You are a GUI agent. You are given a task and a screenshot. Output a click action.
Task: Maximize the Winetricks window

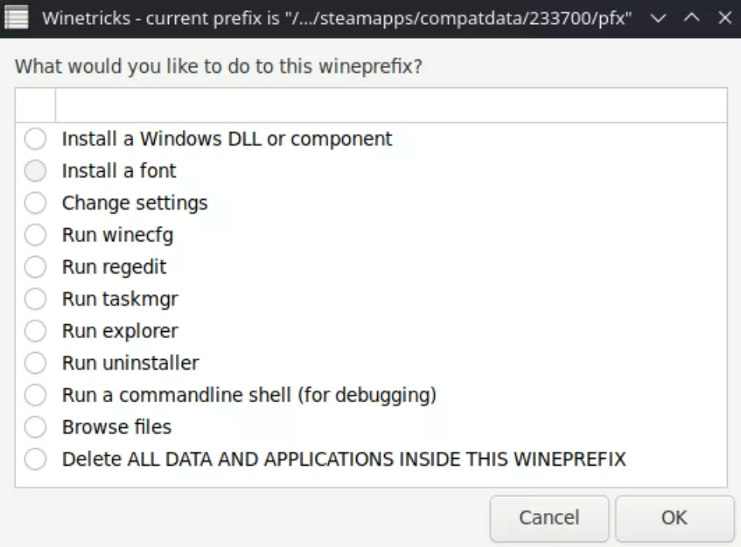692,18
